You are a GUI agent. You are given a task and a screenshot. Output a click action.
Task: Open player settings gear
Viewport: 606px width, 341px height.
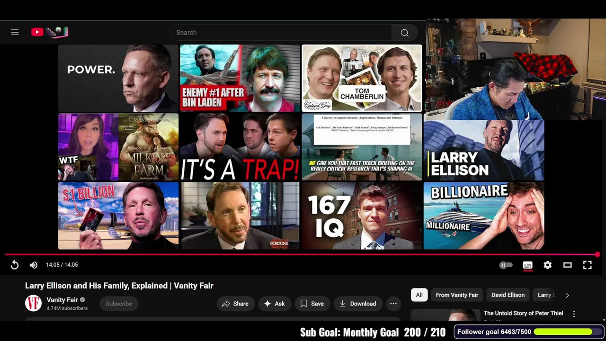547,265
